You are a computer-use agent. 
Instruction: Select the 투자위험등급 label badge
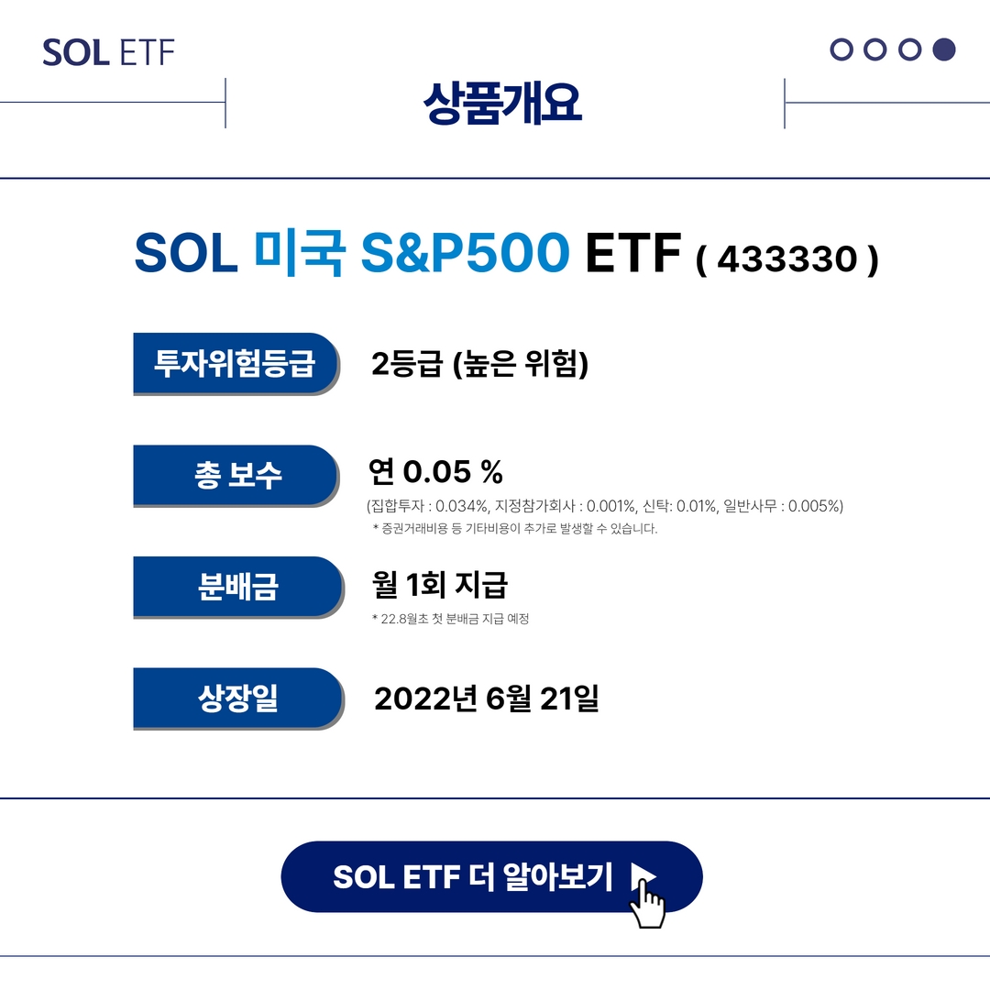coord(236,364)
